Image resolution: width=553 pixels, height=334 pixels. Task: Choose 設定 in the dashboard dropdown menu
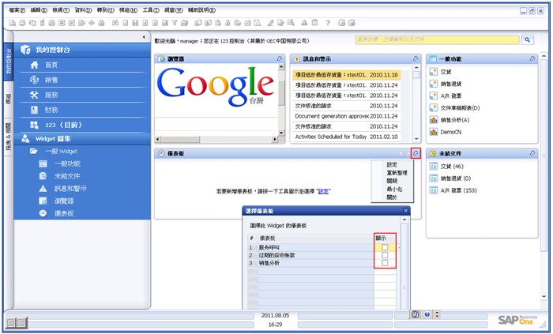tap(392, 164)
